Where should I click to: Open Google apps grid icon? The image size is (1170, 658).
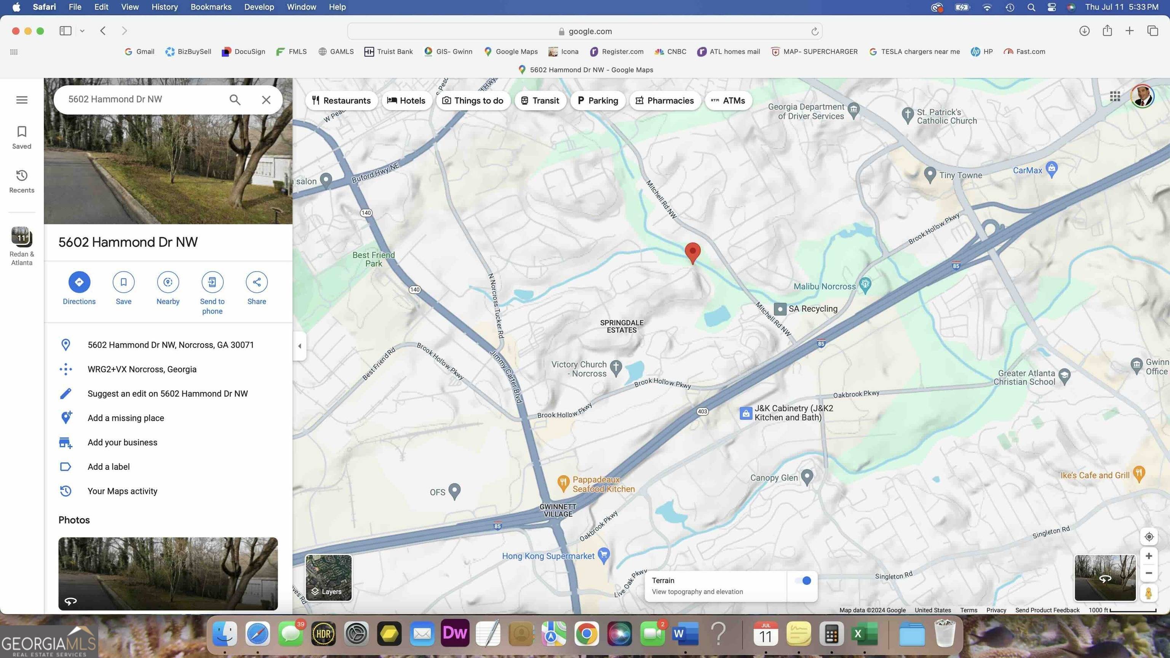tap(1115, 96)
